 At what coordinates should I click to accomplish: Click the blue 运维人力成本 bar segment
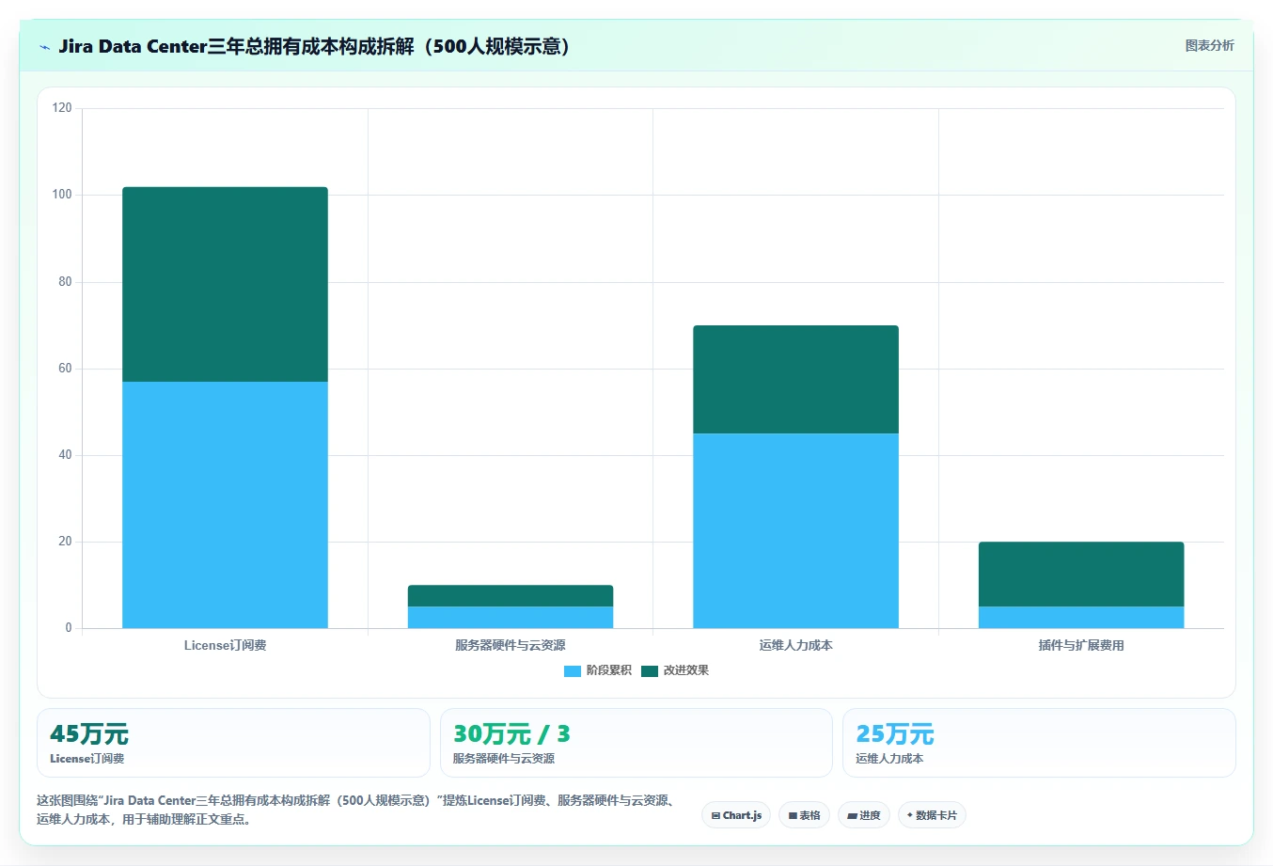point(796,530)
